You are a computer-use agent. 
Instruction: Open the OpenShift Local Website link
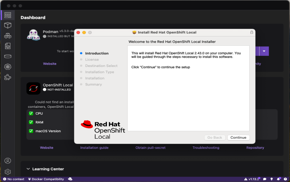tap(47, 148)
